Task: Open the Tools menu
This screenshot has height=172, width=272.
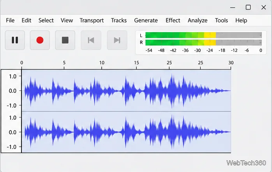Action: [x=221, y=21]
